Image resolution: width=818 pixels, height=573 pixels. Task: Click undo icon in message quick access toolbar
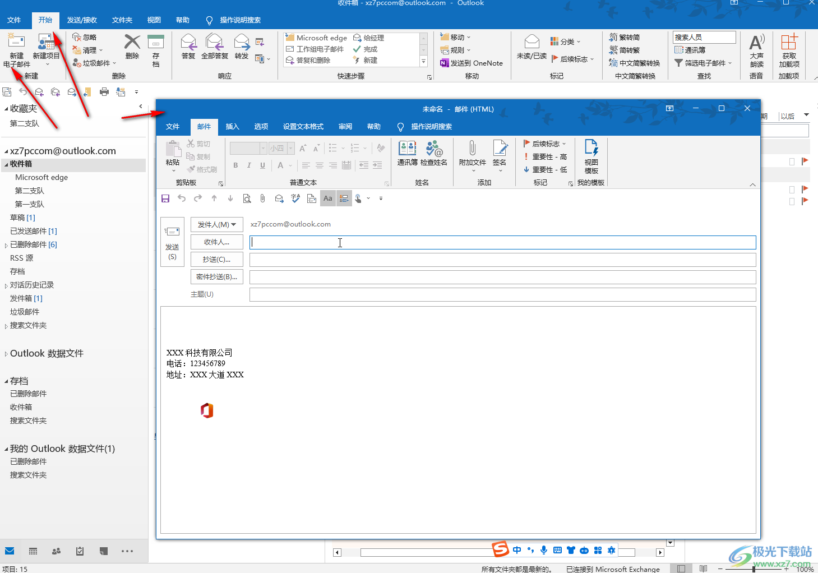(x=182, y=198)
